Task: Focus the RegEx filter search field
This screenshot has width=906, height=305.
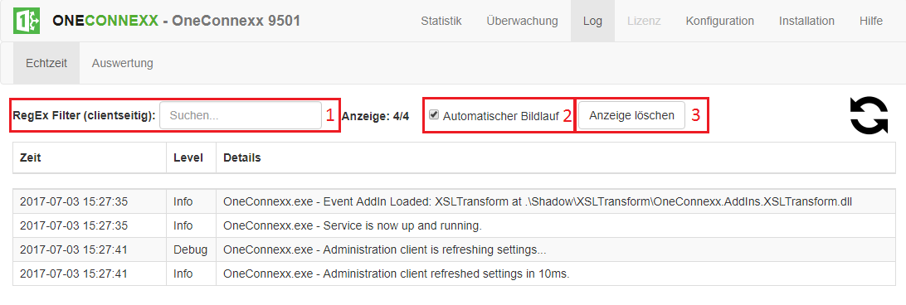Action: pyautogui.click(x=241, y=115)
